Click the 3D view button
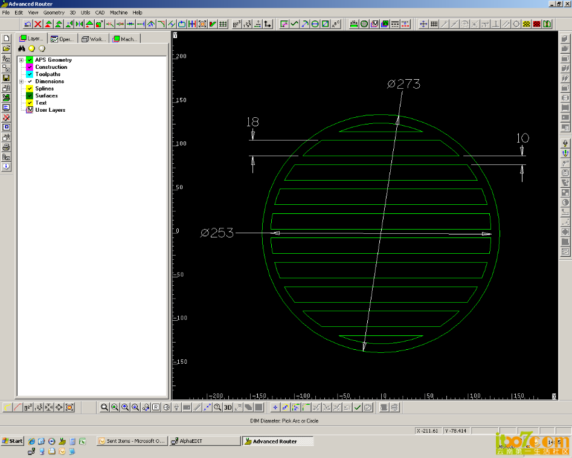This screenshot has width=572, height=458. (228, 407)
